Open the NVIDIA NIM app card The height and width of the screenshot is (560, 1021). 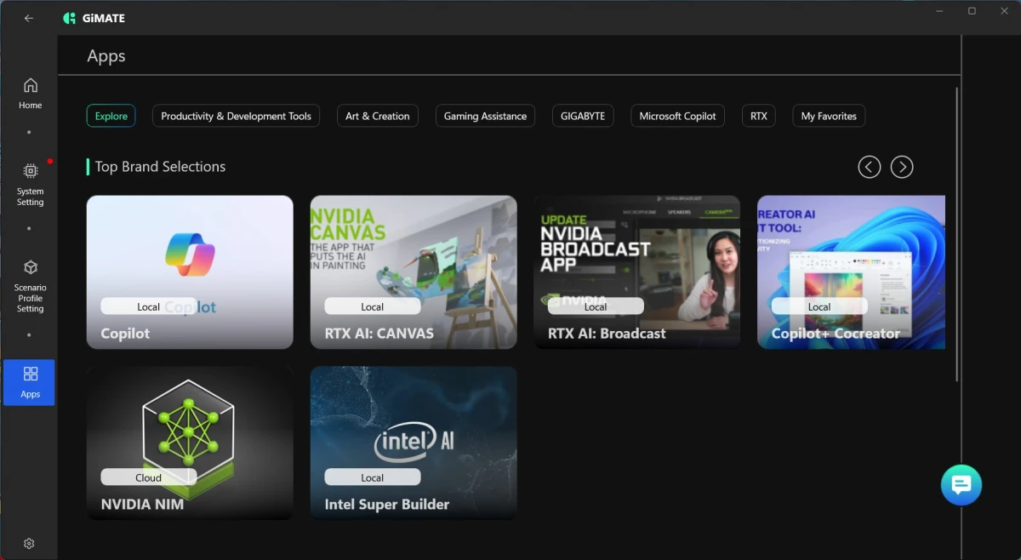coord(190,443)
